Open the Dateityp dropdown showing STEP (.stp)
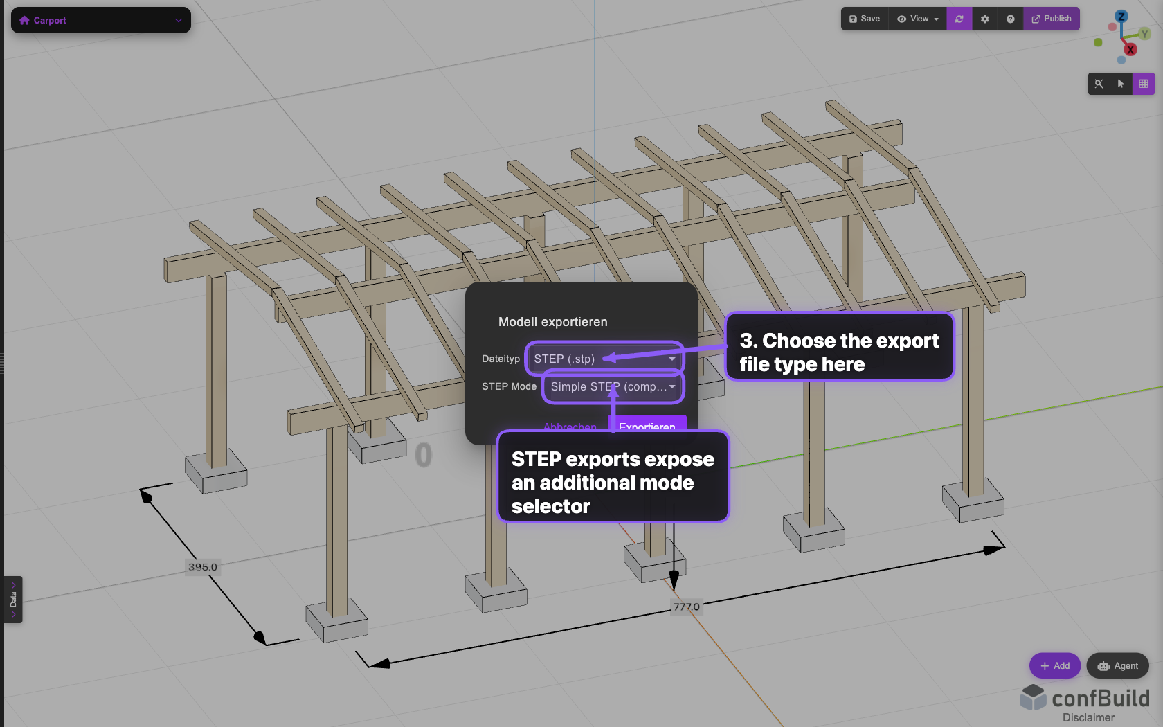This screenshot has height=727, width=1163. tap(604, 359)
